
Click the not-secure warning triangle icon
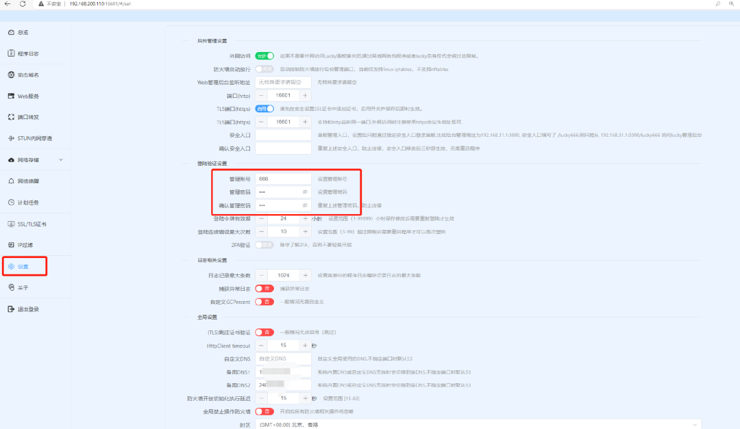tap(41, 4)
